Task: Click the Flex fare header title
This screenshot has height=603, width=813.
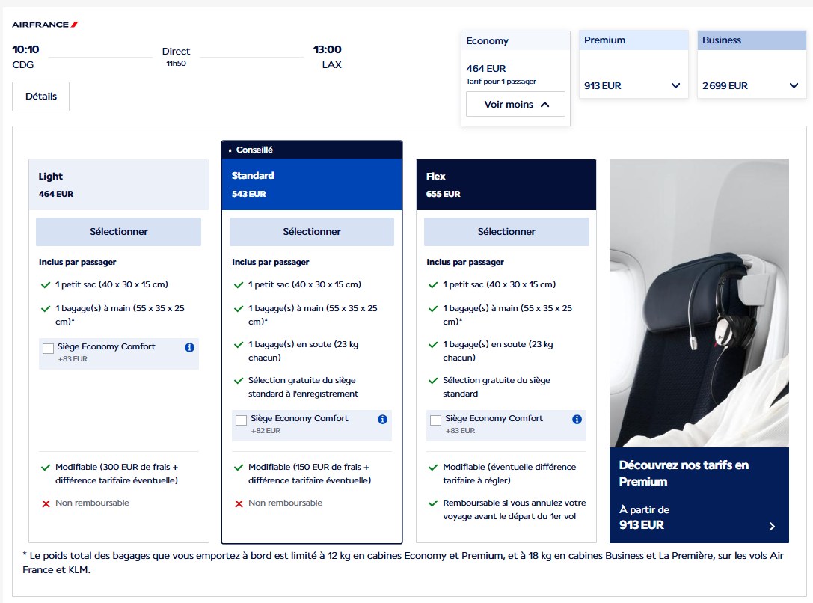Action: (435, 177)
